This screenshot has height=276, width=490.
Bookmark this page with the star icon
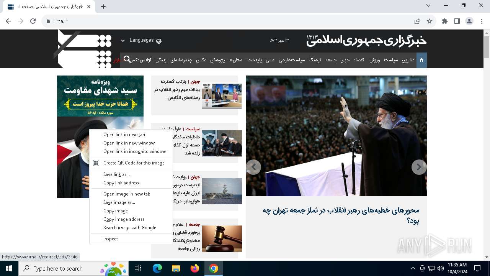430,21
